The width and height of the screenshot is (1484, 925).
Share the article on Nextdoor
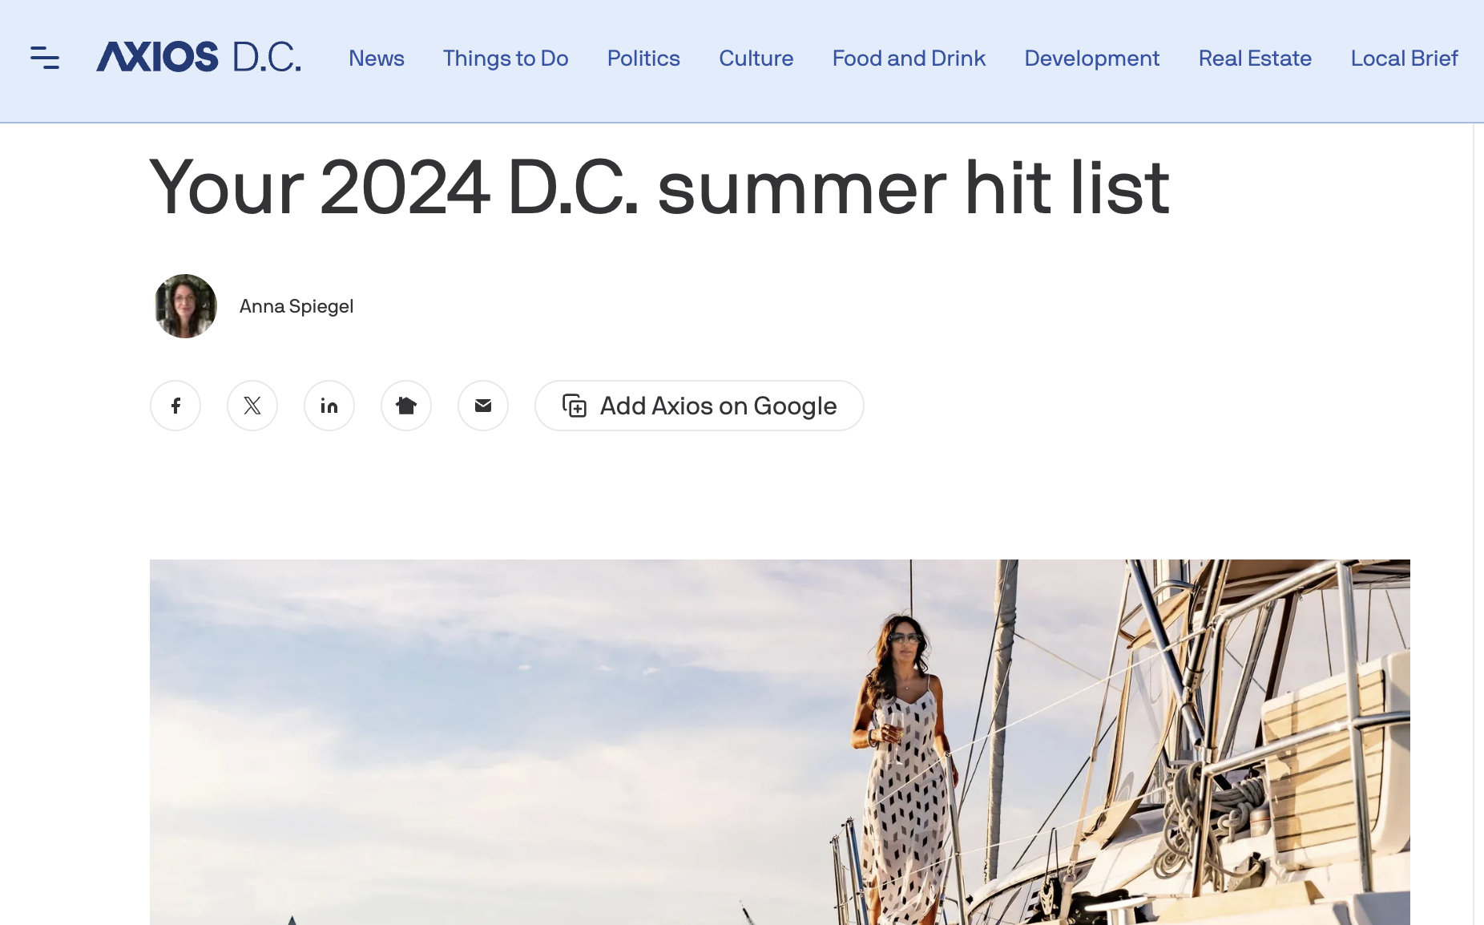406,406
